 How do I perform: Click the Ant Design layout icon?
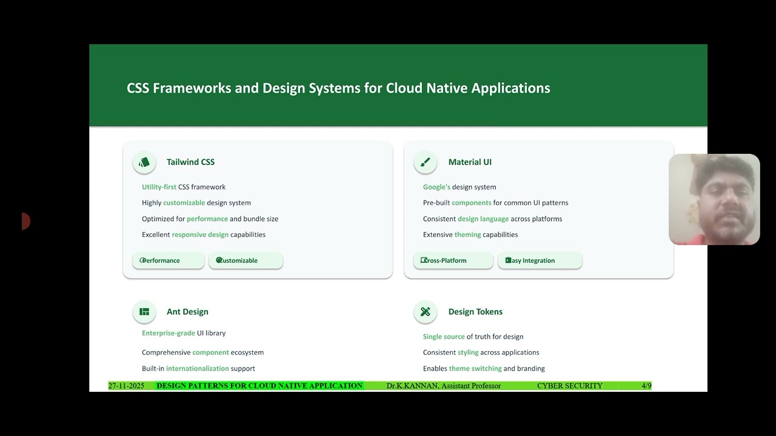pos(144,312)
